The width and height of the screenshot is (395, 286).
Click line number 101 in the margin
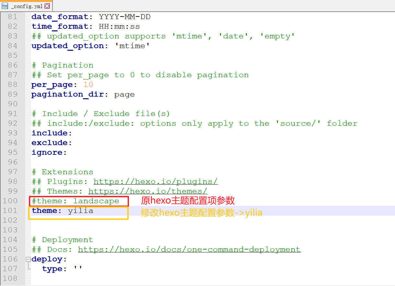[10, 211]
